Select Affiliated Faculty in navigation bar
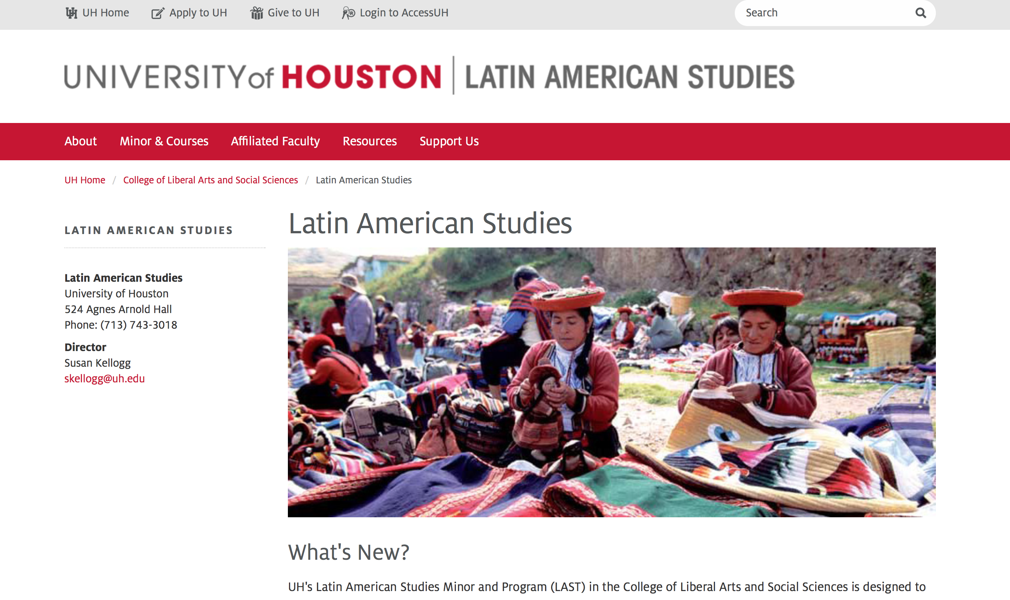The image size is (1010, 600). [x=275, y=141]
